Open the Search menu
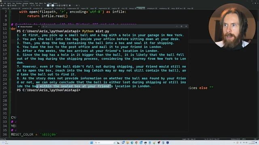 click(9, 3)
